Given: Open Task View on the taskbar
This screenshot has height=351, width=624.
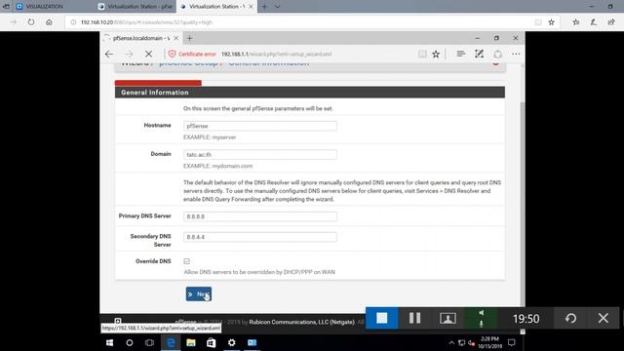Looking at the screenshot, I should [149, 342].
